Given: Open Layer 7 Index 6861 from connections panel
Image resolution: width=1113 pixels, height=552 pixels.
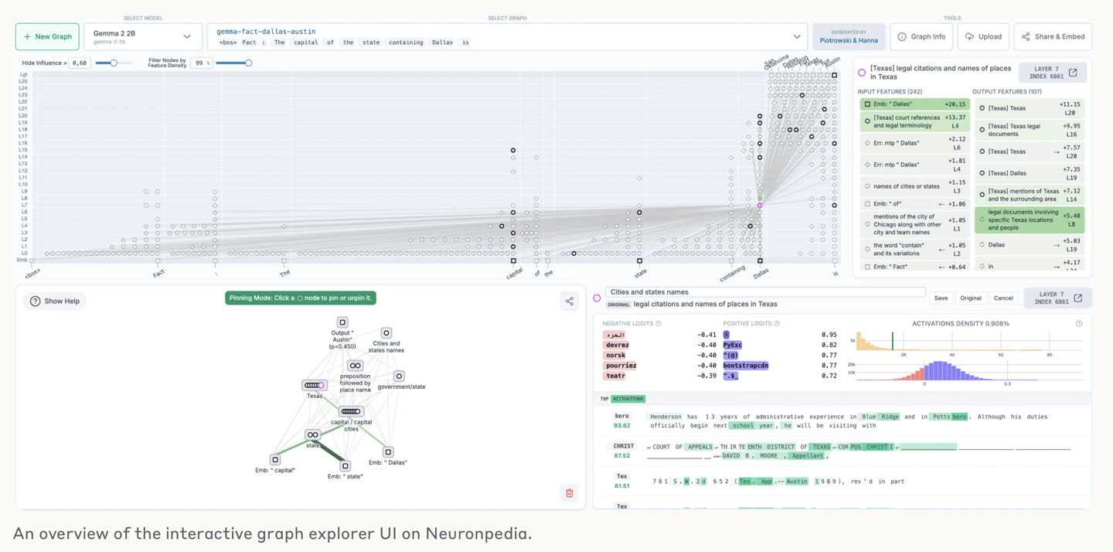Looking at the screenshot, I should (x=1053, y=73).
